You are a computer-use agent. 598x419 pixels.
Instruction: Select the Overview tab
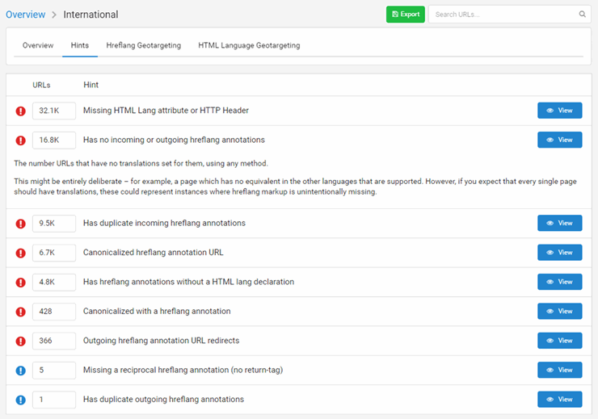click(38, 46)
